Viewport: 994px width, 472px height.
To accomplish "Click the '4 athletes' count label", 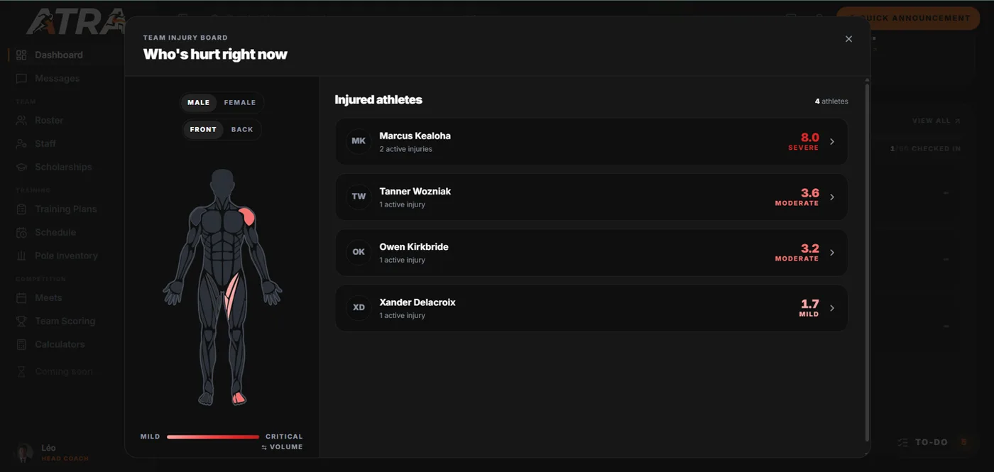I will [x=831, y=101].
